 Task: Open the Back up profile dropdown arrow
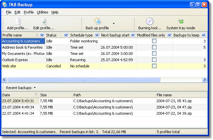pos(114,23)
